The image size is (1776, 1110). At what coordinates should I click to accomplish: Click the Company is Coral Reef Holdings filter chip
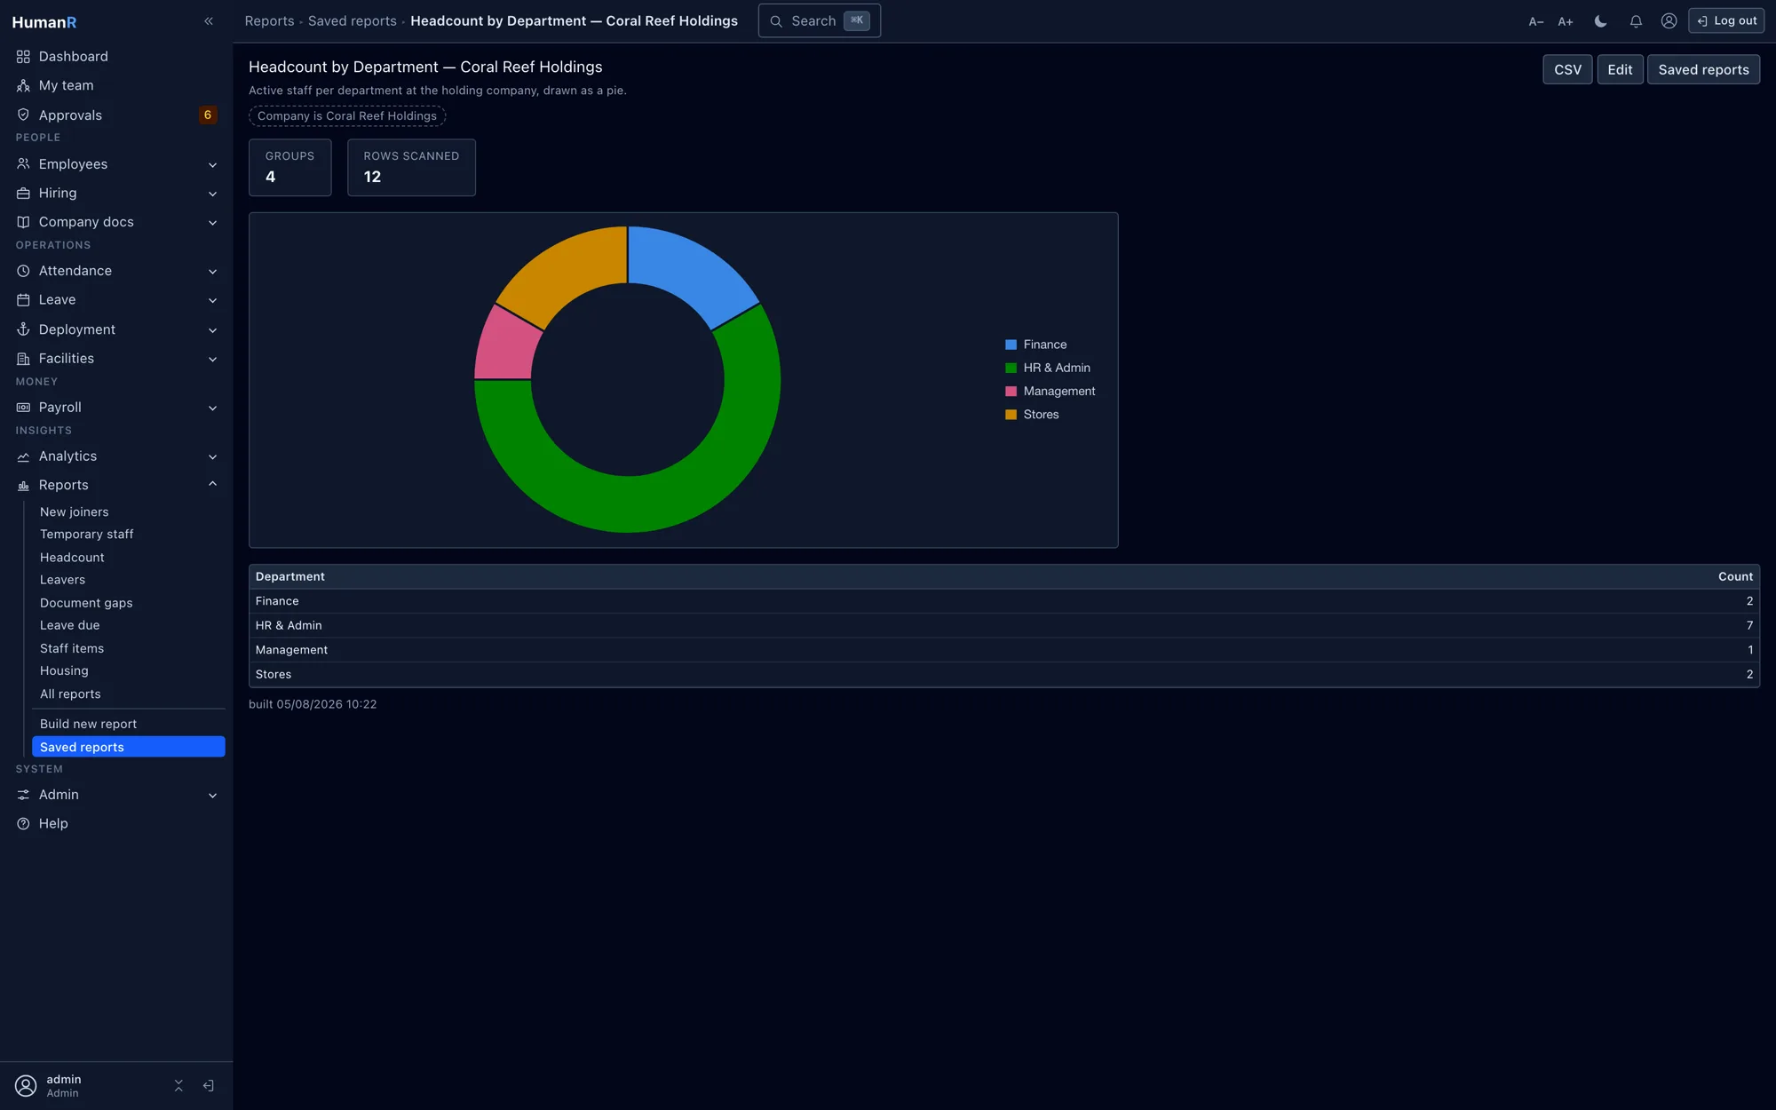pyautogui.click(x=347, y=116)
